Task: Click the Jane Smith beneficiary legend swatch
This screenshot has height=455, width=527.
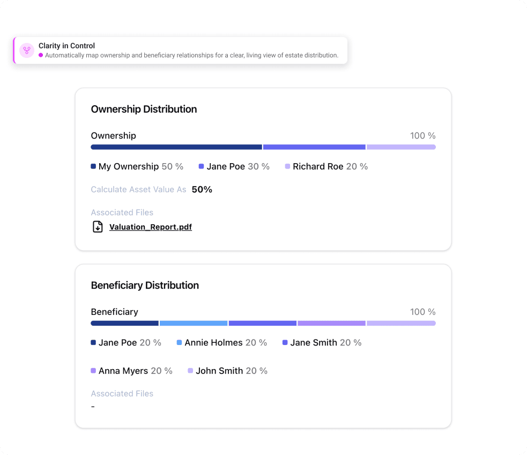Action: [x=285, y=342]
